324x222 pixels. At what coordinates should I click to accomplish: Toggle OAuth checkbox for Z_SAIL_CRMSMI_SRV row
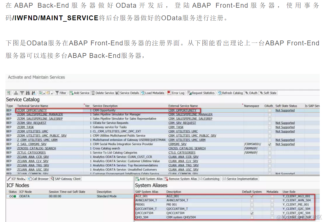(269, 144)
